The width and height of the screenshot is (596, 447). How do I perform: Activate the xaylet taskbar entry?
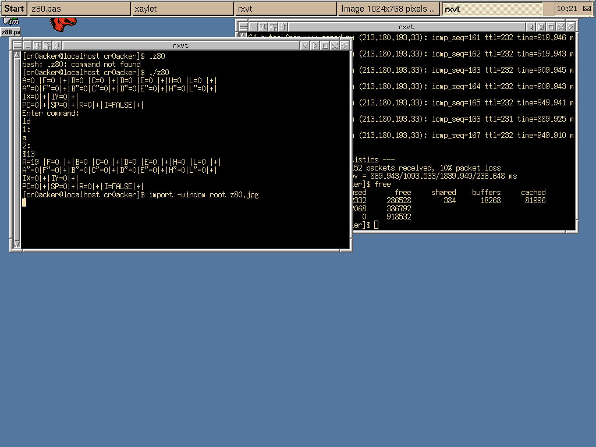pyautogui.click(x=182, y=9)
